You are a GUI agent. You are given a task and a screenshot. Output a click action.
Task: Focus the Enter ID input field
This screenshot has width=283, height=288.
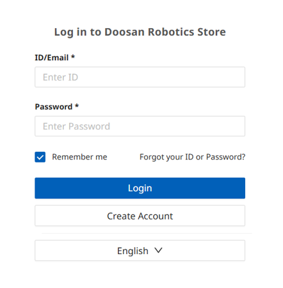click(140, 77)
